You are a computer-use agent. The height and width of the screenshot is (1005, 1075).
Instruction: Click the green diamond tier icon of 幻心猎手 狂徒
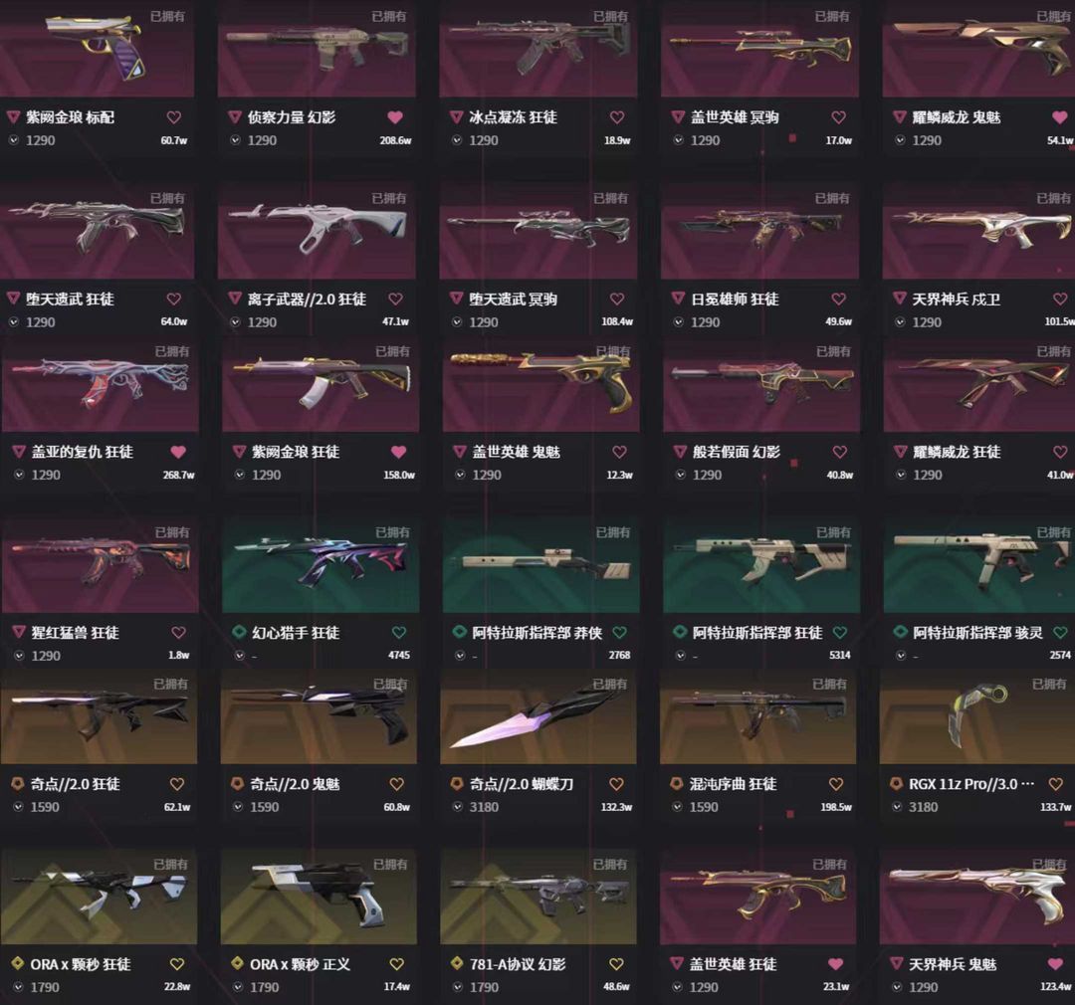(239, 632)
